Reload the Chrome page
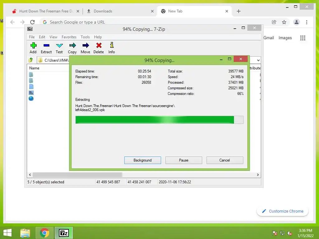 pos(32,22)
